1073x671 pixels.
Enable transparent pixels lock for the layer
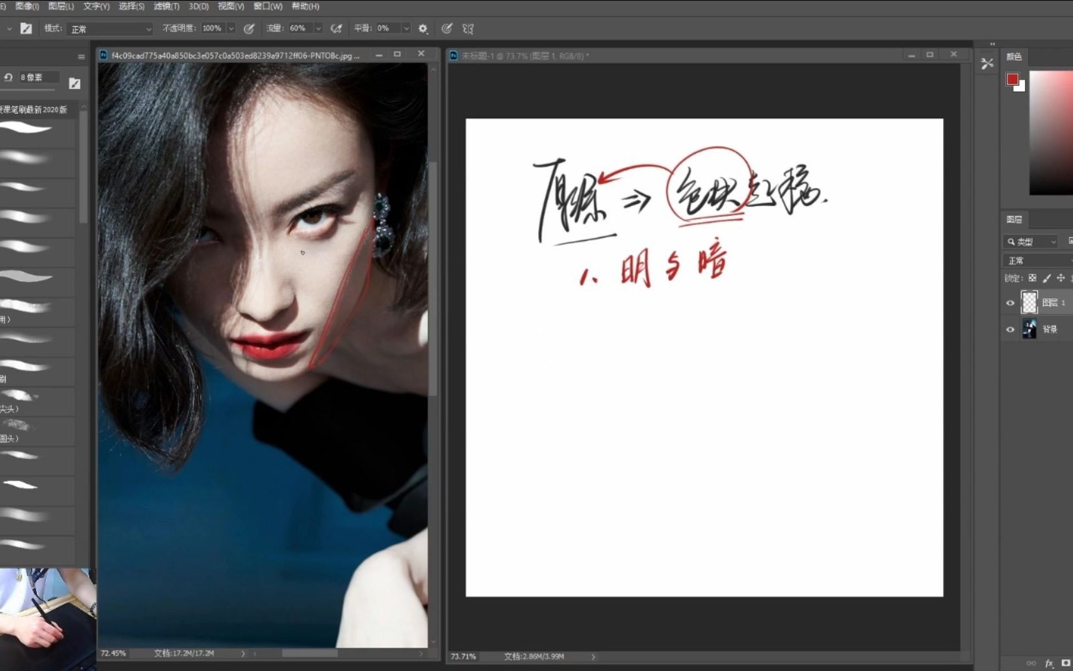[1033, 278]
